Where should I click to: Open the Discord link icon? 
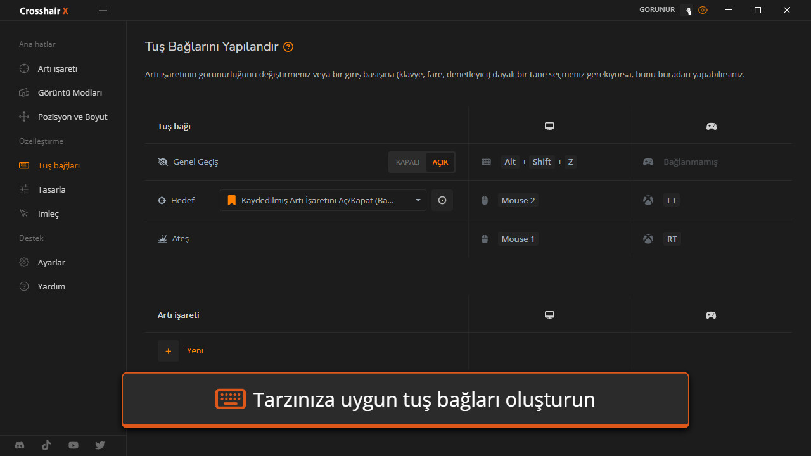tap(20, 445)
